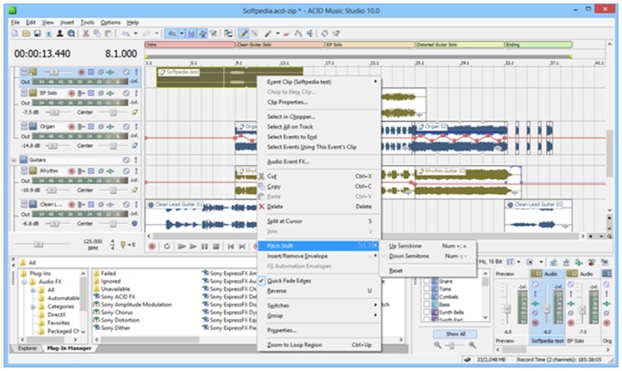
Task: Choose Up Semitone from Pitch Shift submenu
Action: pyautogui.click(x=427, y=246)
